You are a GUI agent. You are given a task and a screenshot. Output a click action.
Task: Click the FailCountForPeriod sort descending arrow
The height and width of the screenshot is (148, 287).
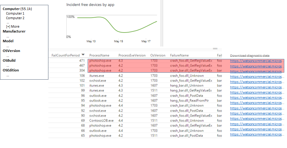[x=83, y=55]
